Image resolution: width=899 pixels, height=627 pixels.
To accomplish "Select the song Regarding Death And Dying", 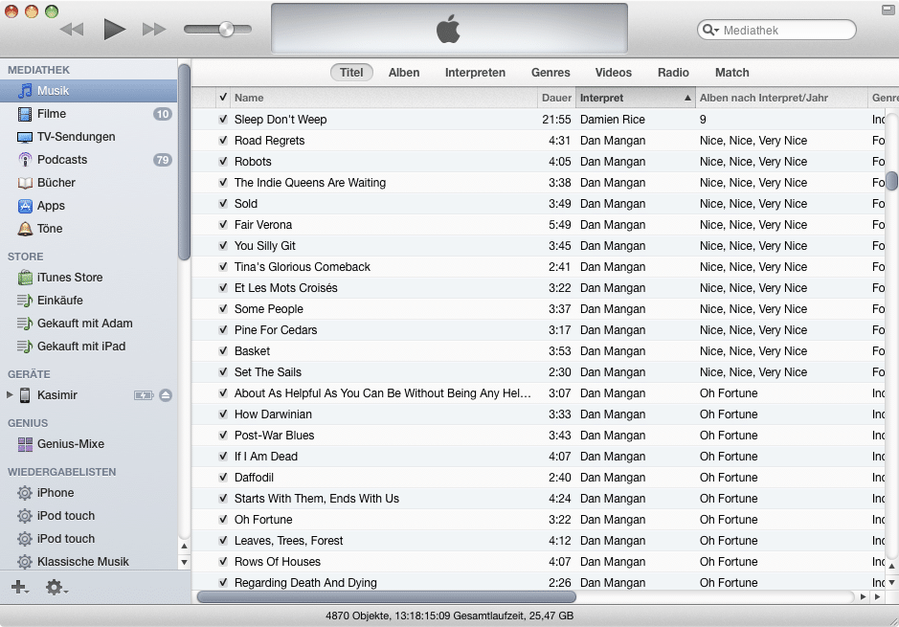I will click(x=305, y=583).
